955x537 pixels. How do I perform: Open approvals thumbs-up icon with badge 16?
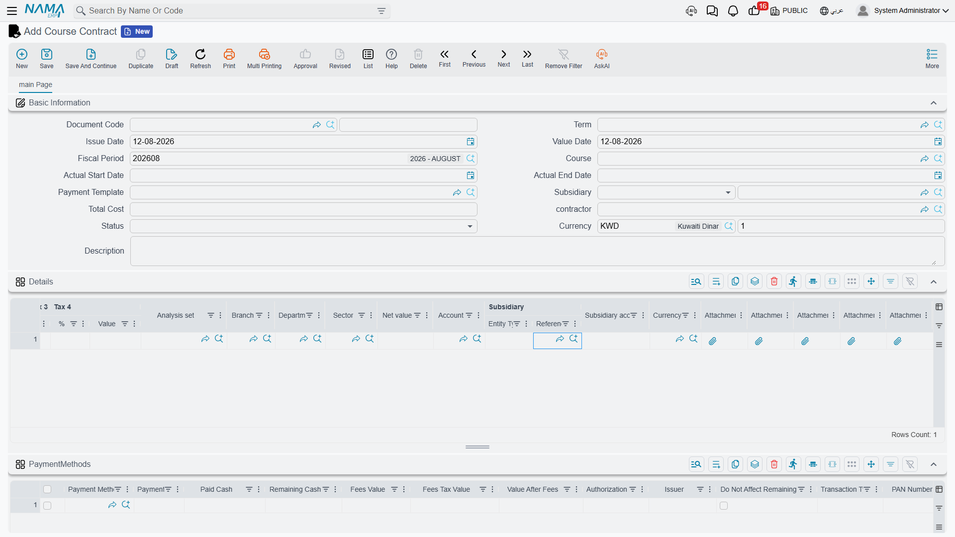[754, 10]
